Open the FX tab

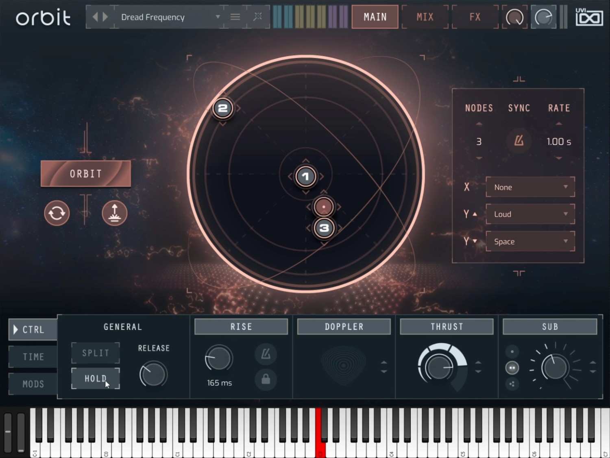(x=475, y=17)
